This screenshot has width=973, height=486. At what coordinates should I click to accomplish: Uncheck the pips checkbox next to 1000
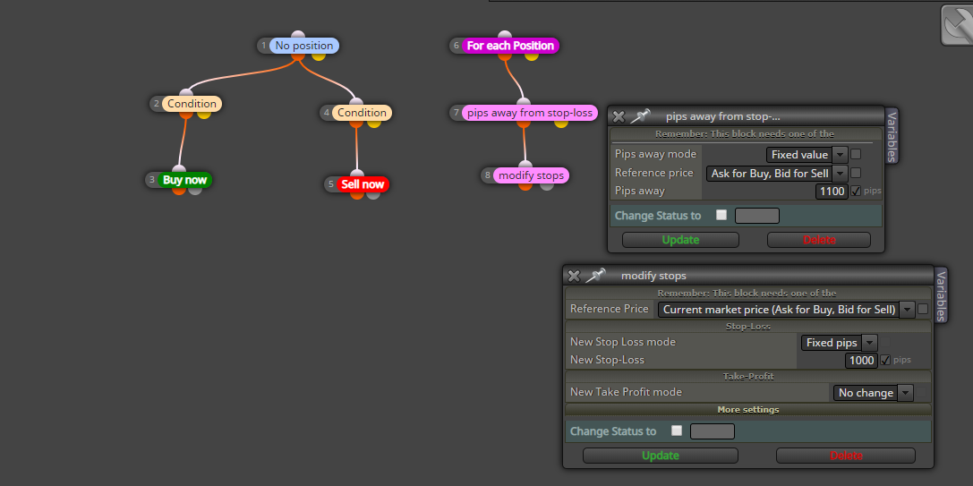(x=885, y=360)
